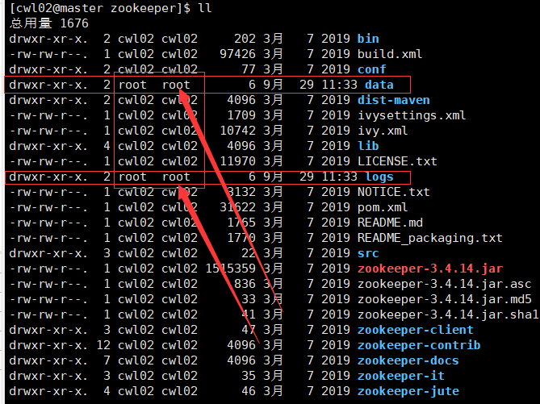Viewport: 540px width, 404px height.
Task: Select the dist-maven directory name
Action: (x=394, y=100)
